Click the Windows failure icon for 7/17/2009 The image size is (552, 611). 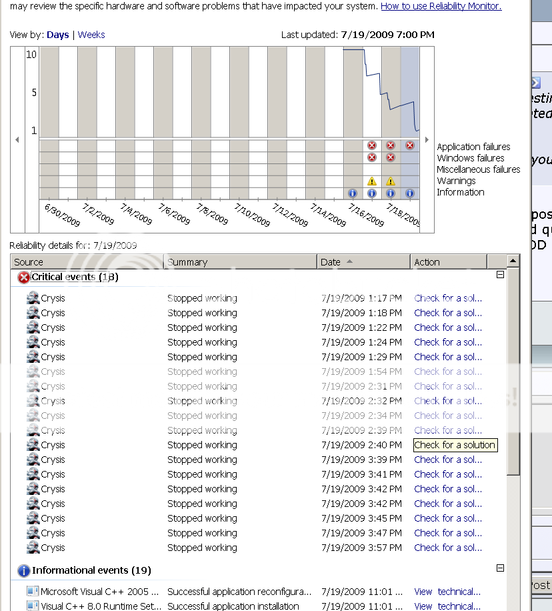pos(372,157)
